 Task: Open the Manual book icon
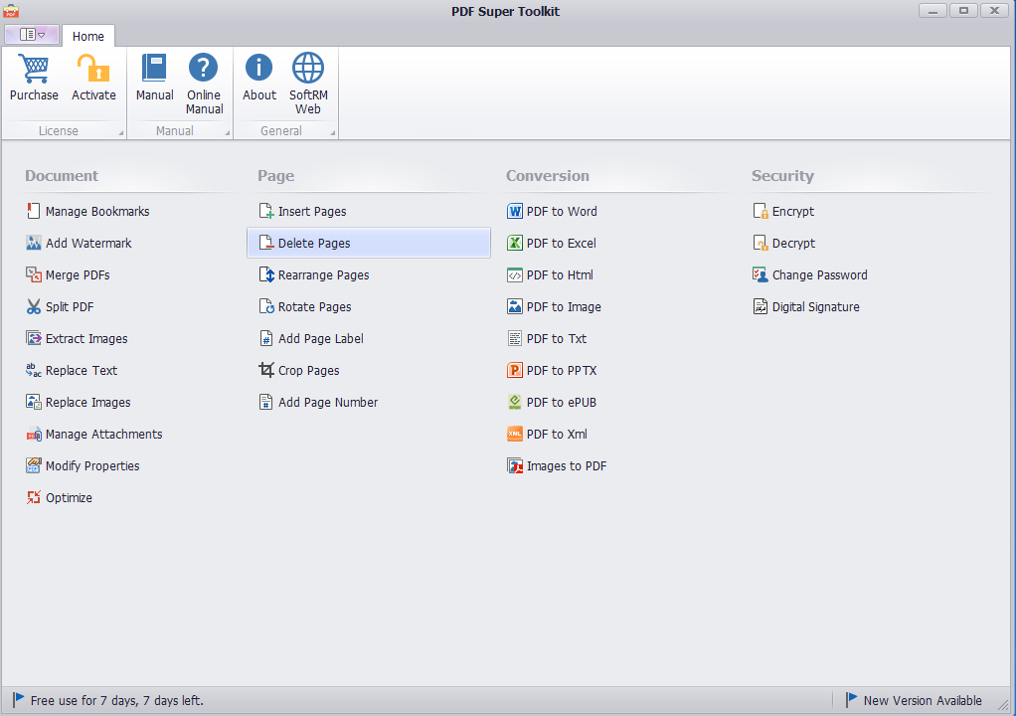pos(154,68)
